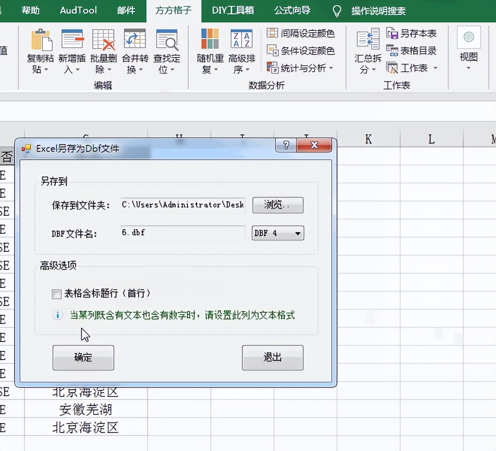Switch to the DIY工具箱 ribbon tab
The width and height of the screenshot is (496, 451).
click(x=232, y=11)
